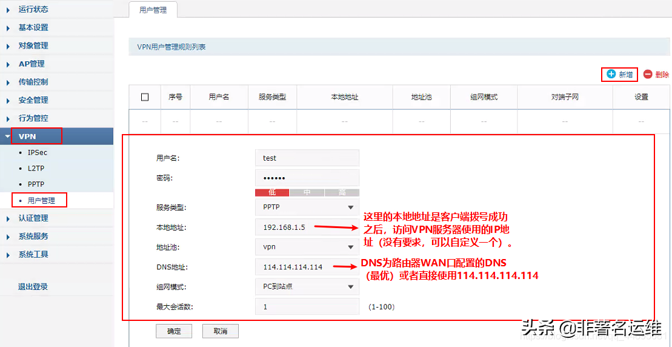Toggle the select-all checkbox in table header
The width and height of the screenshot is (672, 347).
(x=145, y=97)
